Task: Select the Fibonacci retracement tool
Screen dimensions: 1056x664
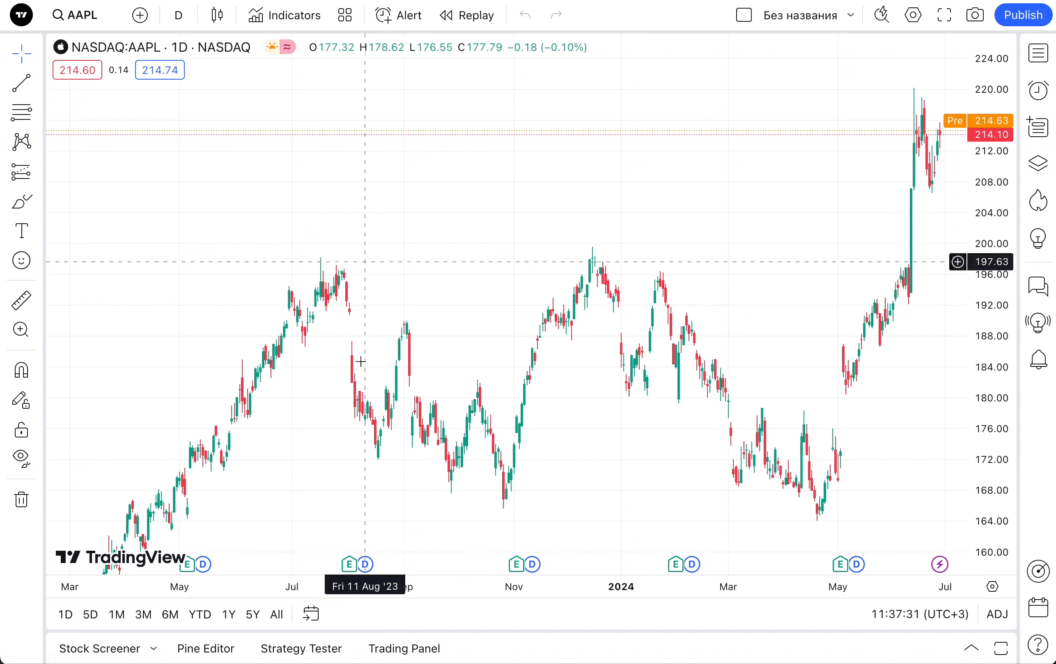Action: tap(21, 112)
